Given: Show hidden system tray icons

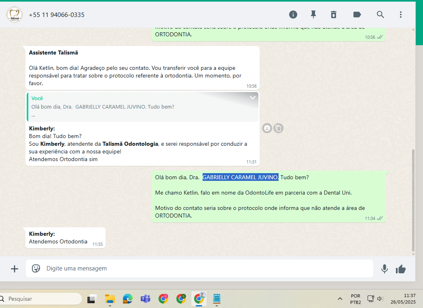Looking at the screenshot, I should (x=340, y=299).
